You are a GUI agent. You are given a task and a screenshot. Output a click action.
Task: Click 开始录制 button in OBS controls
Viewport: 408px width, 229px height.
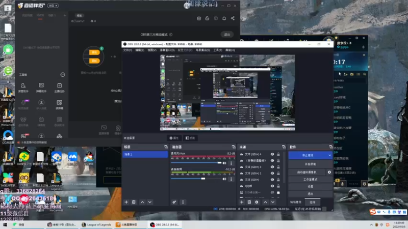pos(311,164)
